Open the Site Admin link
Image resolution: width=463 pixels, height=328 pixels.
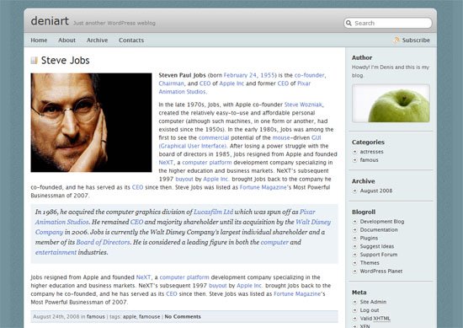[x=373, y=302]
